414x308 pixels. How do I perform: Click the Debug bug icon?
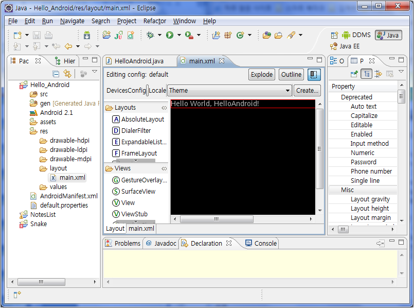pos(151,35)
